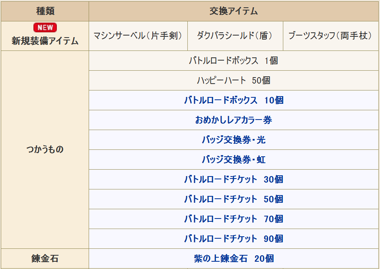Select the つかうもの category cell
The image size is (380, 269).
click(x=45, y=150)
